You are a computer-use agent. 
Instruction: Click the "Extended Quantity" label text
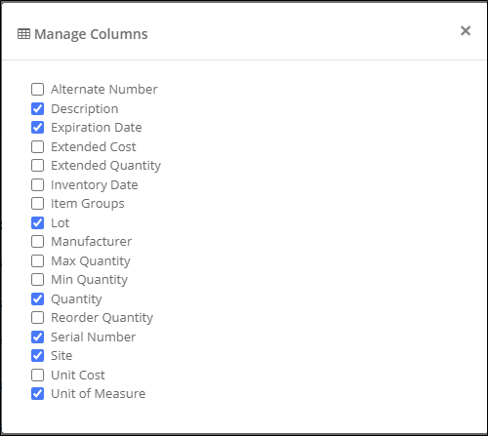click(x=105, y=166)
